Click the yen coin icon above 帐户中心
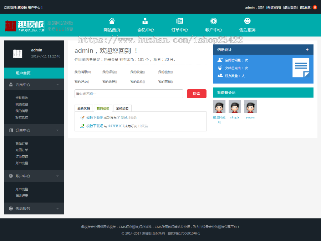This screenshot has height=241, width=321. (x=213, y=21)
